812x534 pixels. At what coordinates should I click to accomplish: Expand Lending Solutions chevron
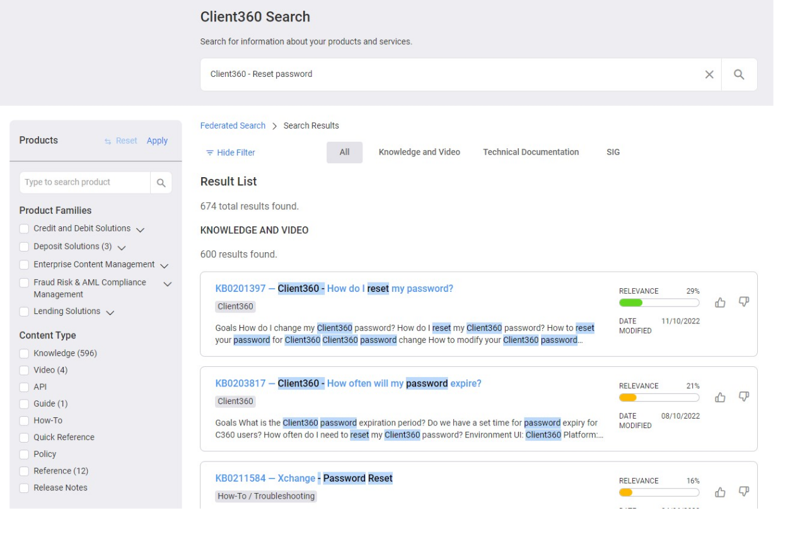pos(110,312)
